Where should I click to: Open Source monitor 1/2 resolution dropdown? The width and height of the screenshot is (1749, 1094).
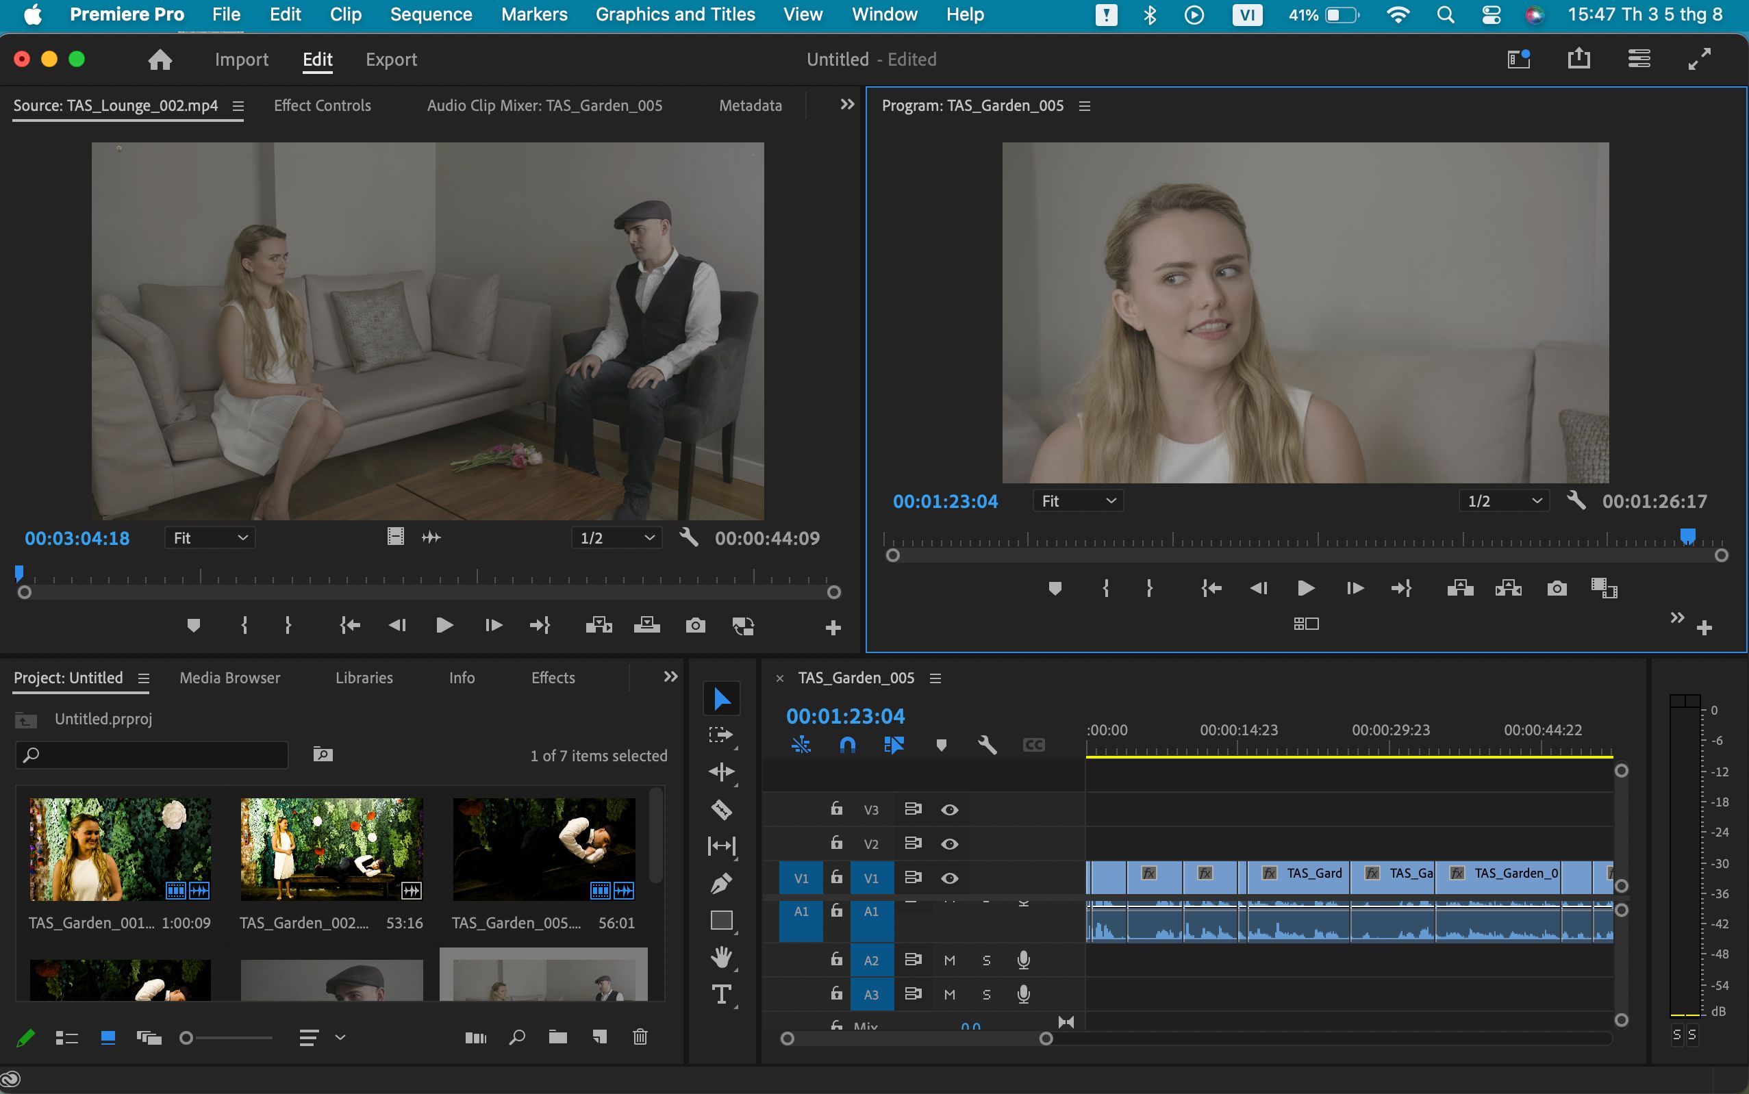tap(616, 537)
